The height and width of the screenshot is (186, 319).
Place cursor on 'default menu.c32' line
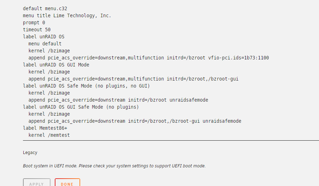(45, 8)
